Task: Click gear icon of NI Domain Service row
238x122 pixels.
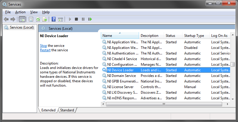Action: pos(104,75)
